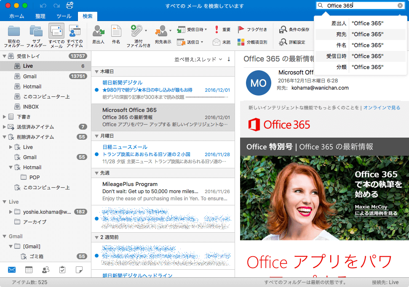
Task: Collapse the 木曜日 message group
Action: [x=96, y=72]
